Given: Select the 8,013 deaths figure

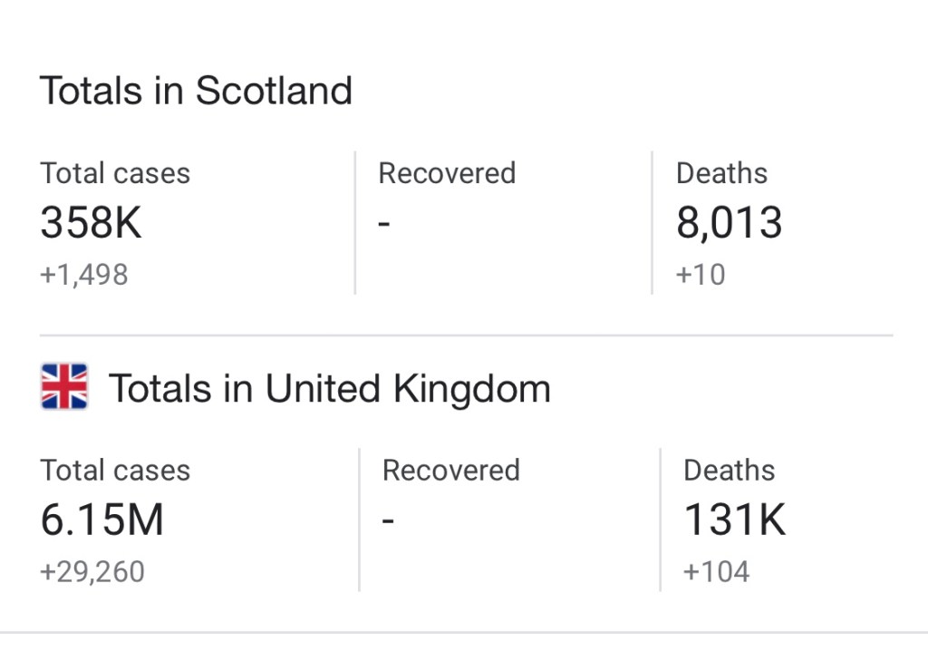Looking at the screenshot, I should tap(729, 223).
